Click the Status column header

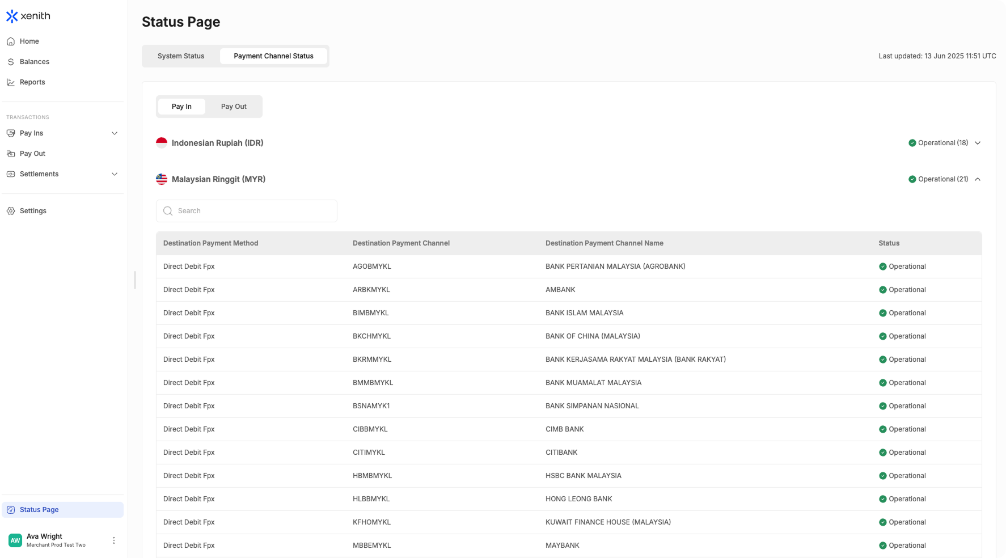(889, 243)
